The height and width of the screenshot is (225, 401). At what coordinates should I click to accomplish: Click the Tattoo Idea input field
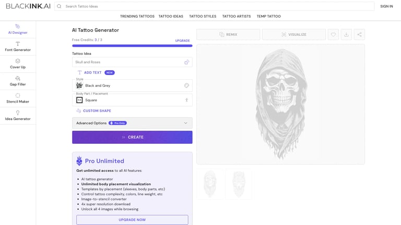[132, 62]
